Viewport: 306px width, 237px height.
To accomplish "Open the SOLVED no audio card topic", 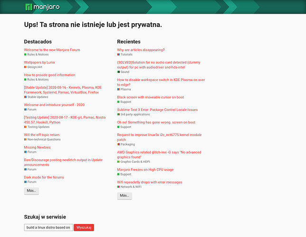I will pos(159,64).
